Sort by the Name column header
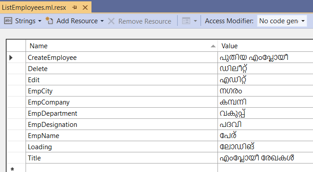 click(x=122, y=46)
